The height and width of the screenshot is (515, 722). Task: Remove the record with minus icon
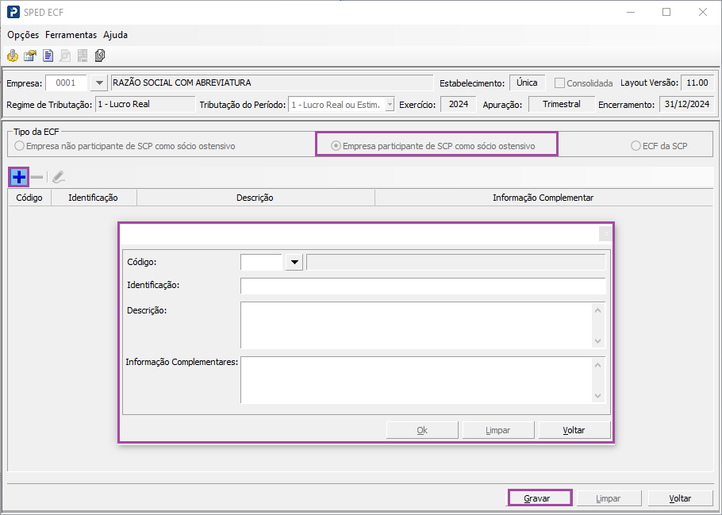pos(36,177)
